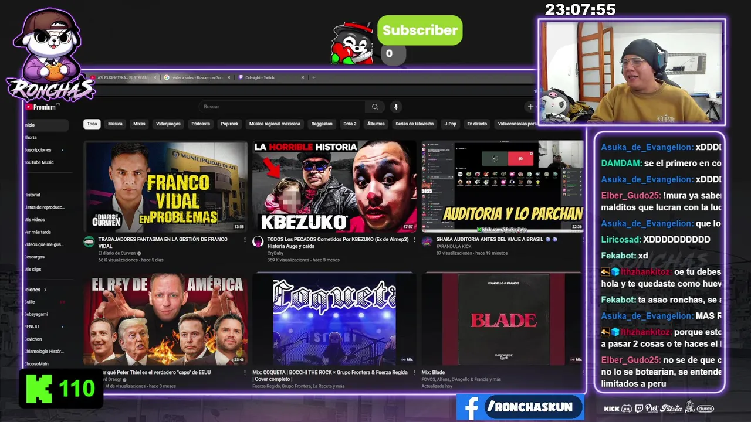Select the Mixes filter chip
751x422 pixels.
coord(139,124)
